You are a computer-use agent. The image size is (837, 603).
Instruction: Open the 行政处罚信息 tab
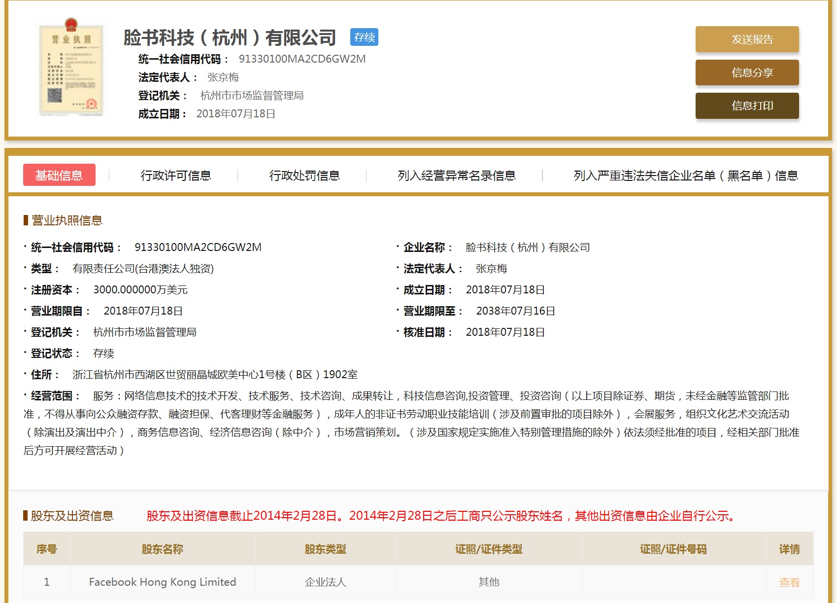pyautogui.click(x=304, y=176)
